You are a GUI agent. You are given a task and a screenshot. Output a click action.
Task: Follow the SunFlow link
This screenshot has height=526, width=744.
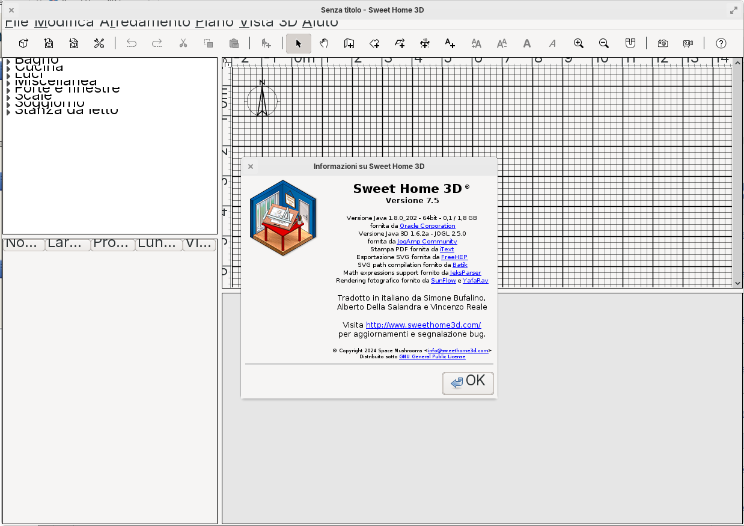(444, 281)
